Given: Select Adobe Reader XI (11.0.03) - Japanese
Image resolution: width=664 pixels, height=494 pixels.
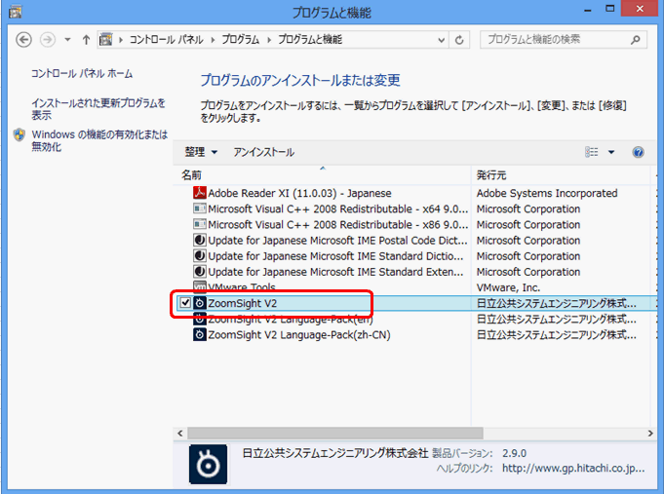Looking at the screenshot, I should (x=299, y=194).
